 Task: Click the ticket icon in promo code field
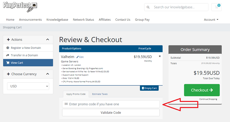click(66, 104)
